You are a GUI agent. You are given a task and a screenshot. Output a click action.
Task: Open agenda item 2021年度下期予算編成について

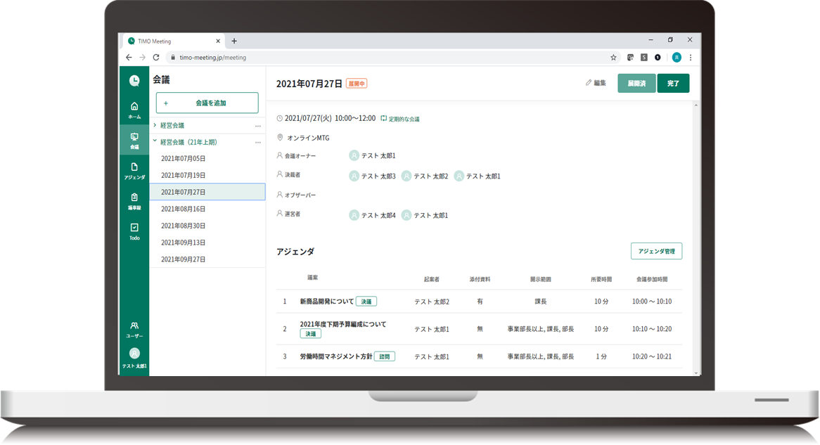point(343,324)
